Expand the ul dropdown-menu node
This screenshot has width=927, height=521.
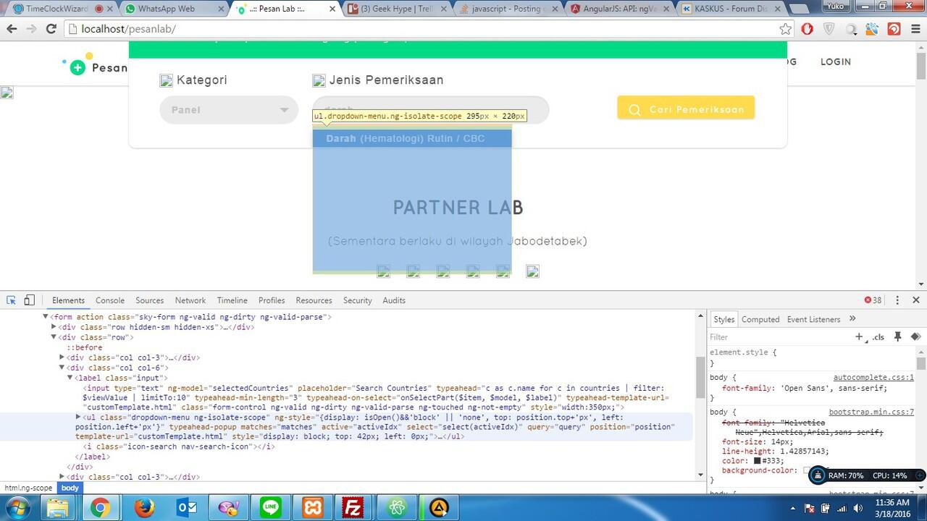pyautogui.click(x=78, y=418)
